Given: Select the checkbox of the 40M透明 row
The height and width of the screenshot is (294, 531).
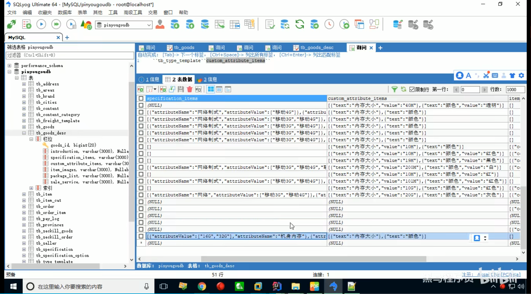Looking at the screenshot, I should pos(141,105).
